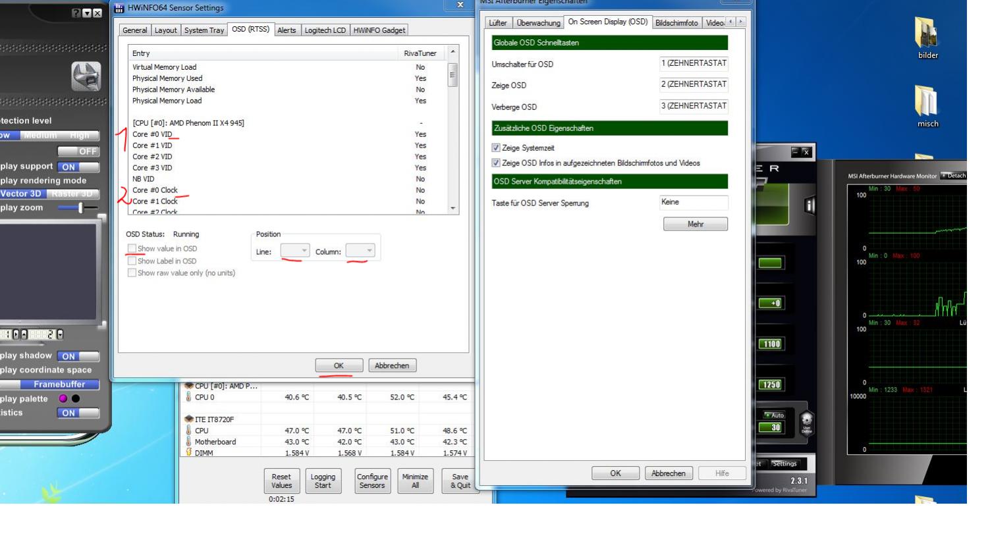The image size is (990, 553).
Task: Click the Afterburner User Define gear icon
Action: tap(806, 421)
